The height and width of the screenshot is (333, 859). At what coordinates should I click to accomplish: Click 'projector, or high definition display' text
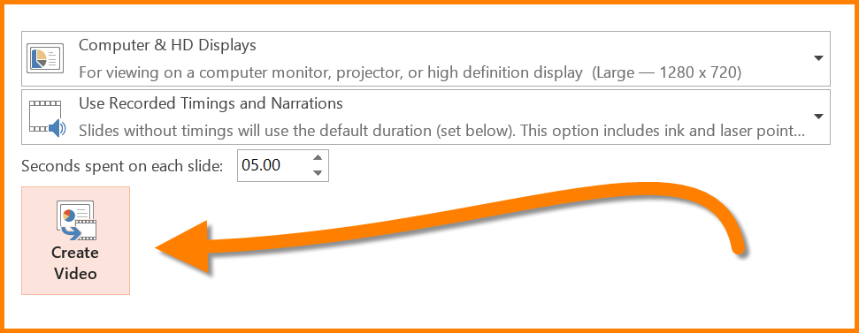coord(458,72)
